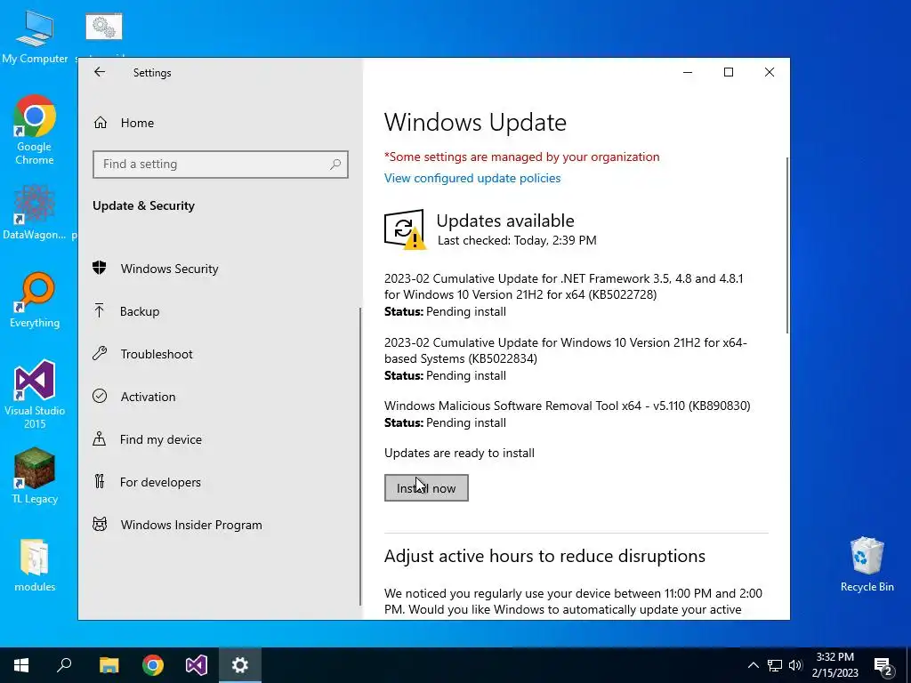
Task: Open View configured update policies link
Action: 472,178
